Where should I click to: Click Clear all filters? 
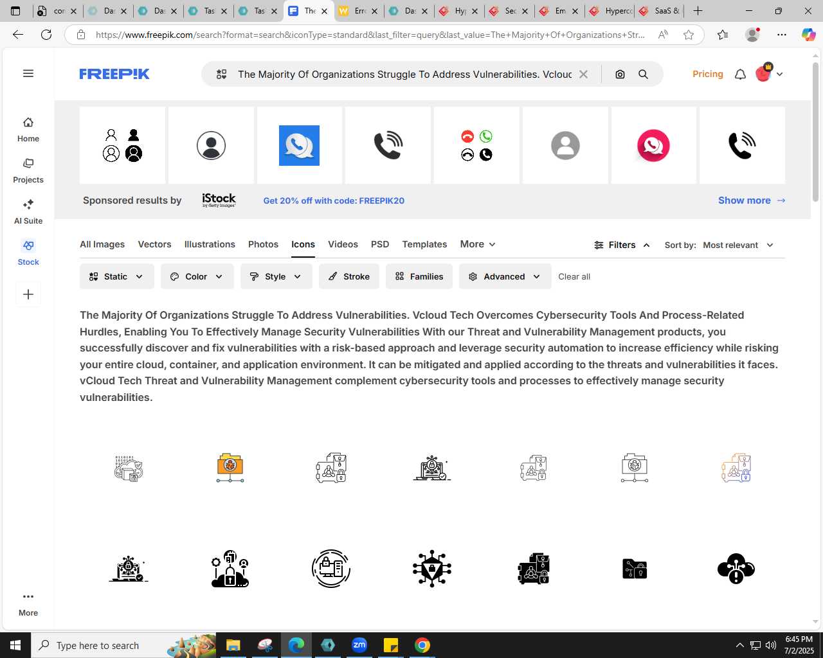tap(574, 276)
